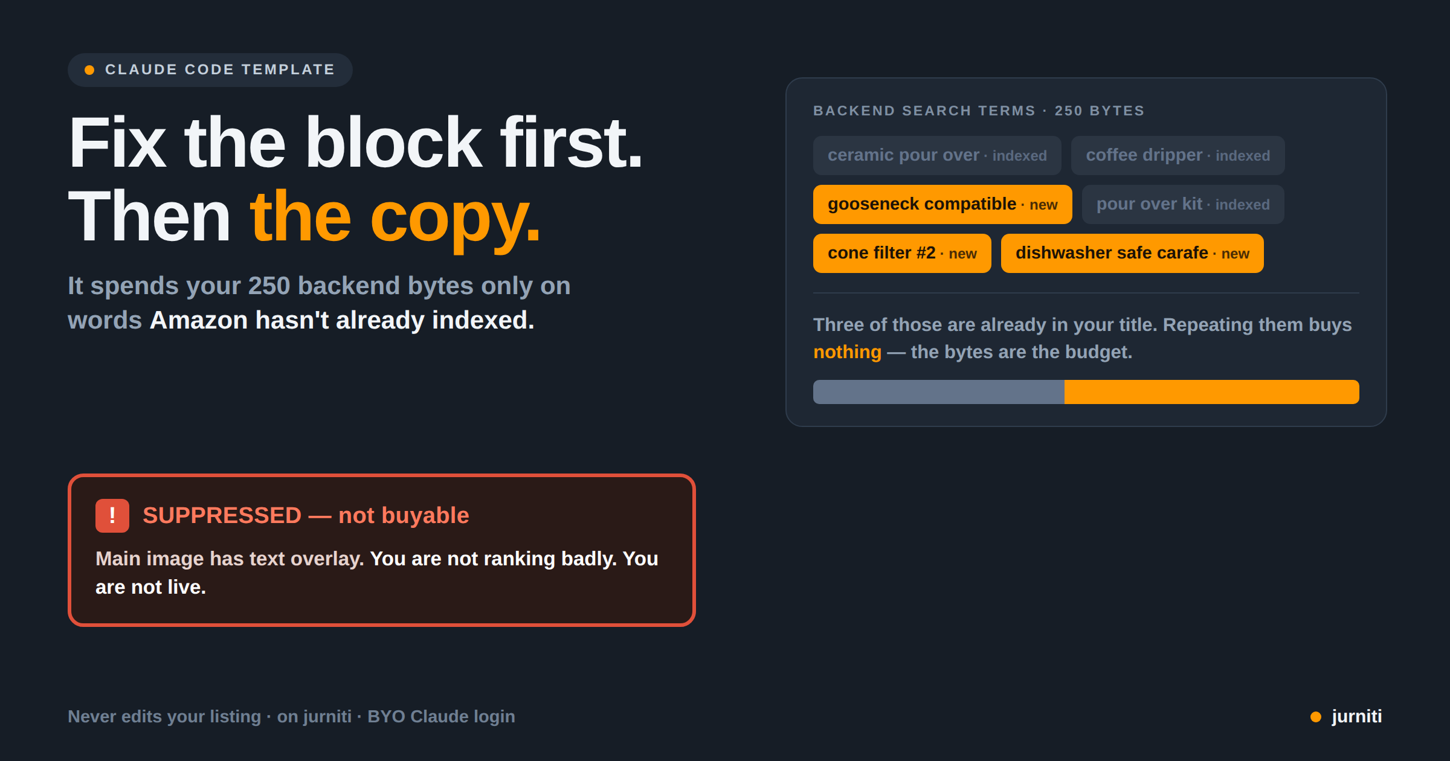Click the 'pour over kit' indexed chip
Viewport: 1450px width, 761px height.
[x=1183, y=204]
